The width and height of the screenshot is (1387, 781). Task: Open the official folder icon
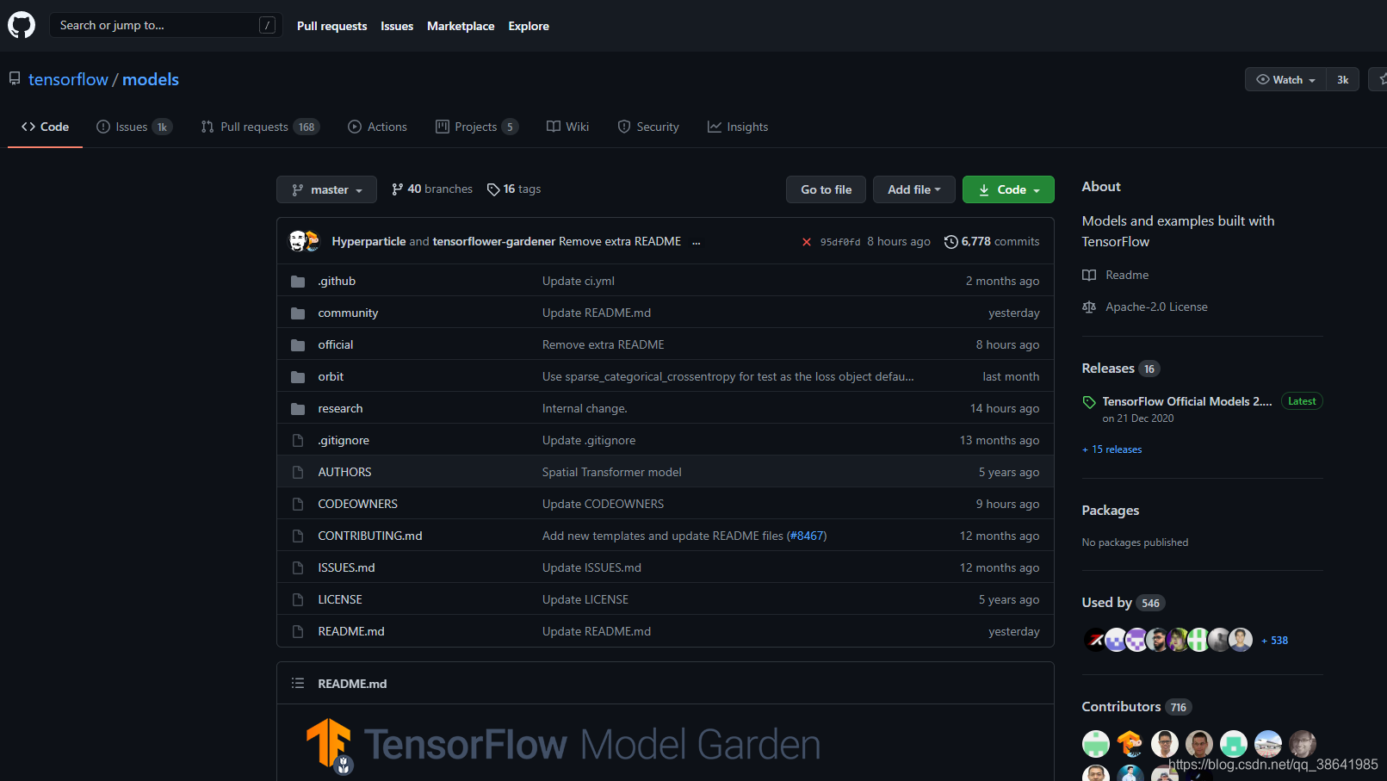click(x=298, y=345)
